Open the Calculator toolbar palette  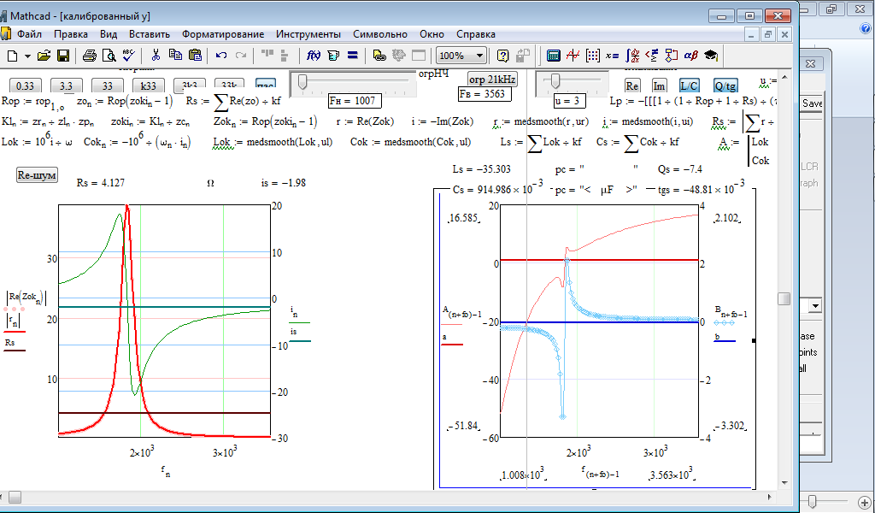(553, 56)
